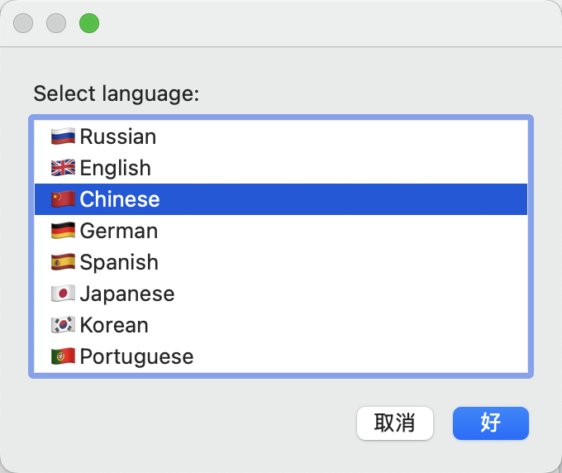This screenshot has width=562, height=473.
Task: Choose the Japanese language label
Action: (127, 294)
